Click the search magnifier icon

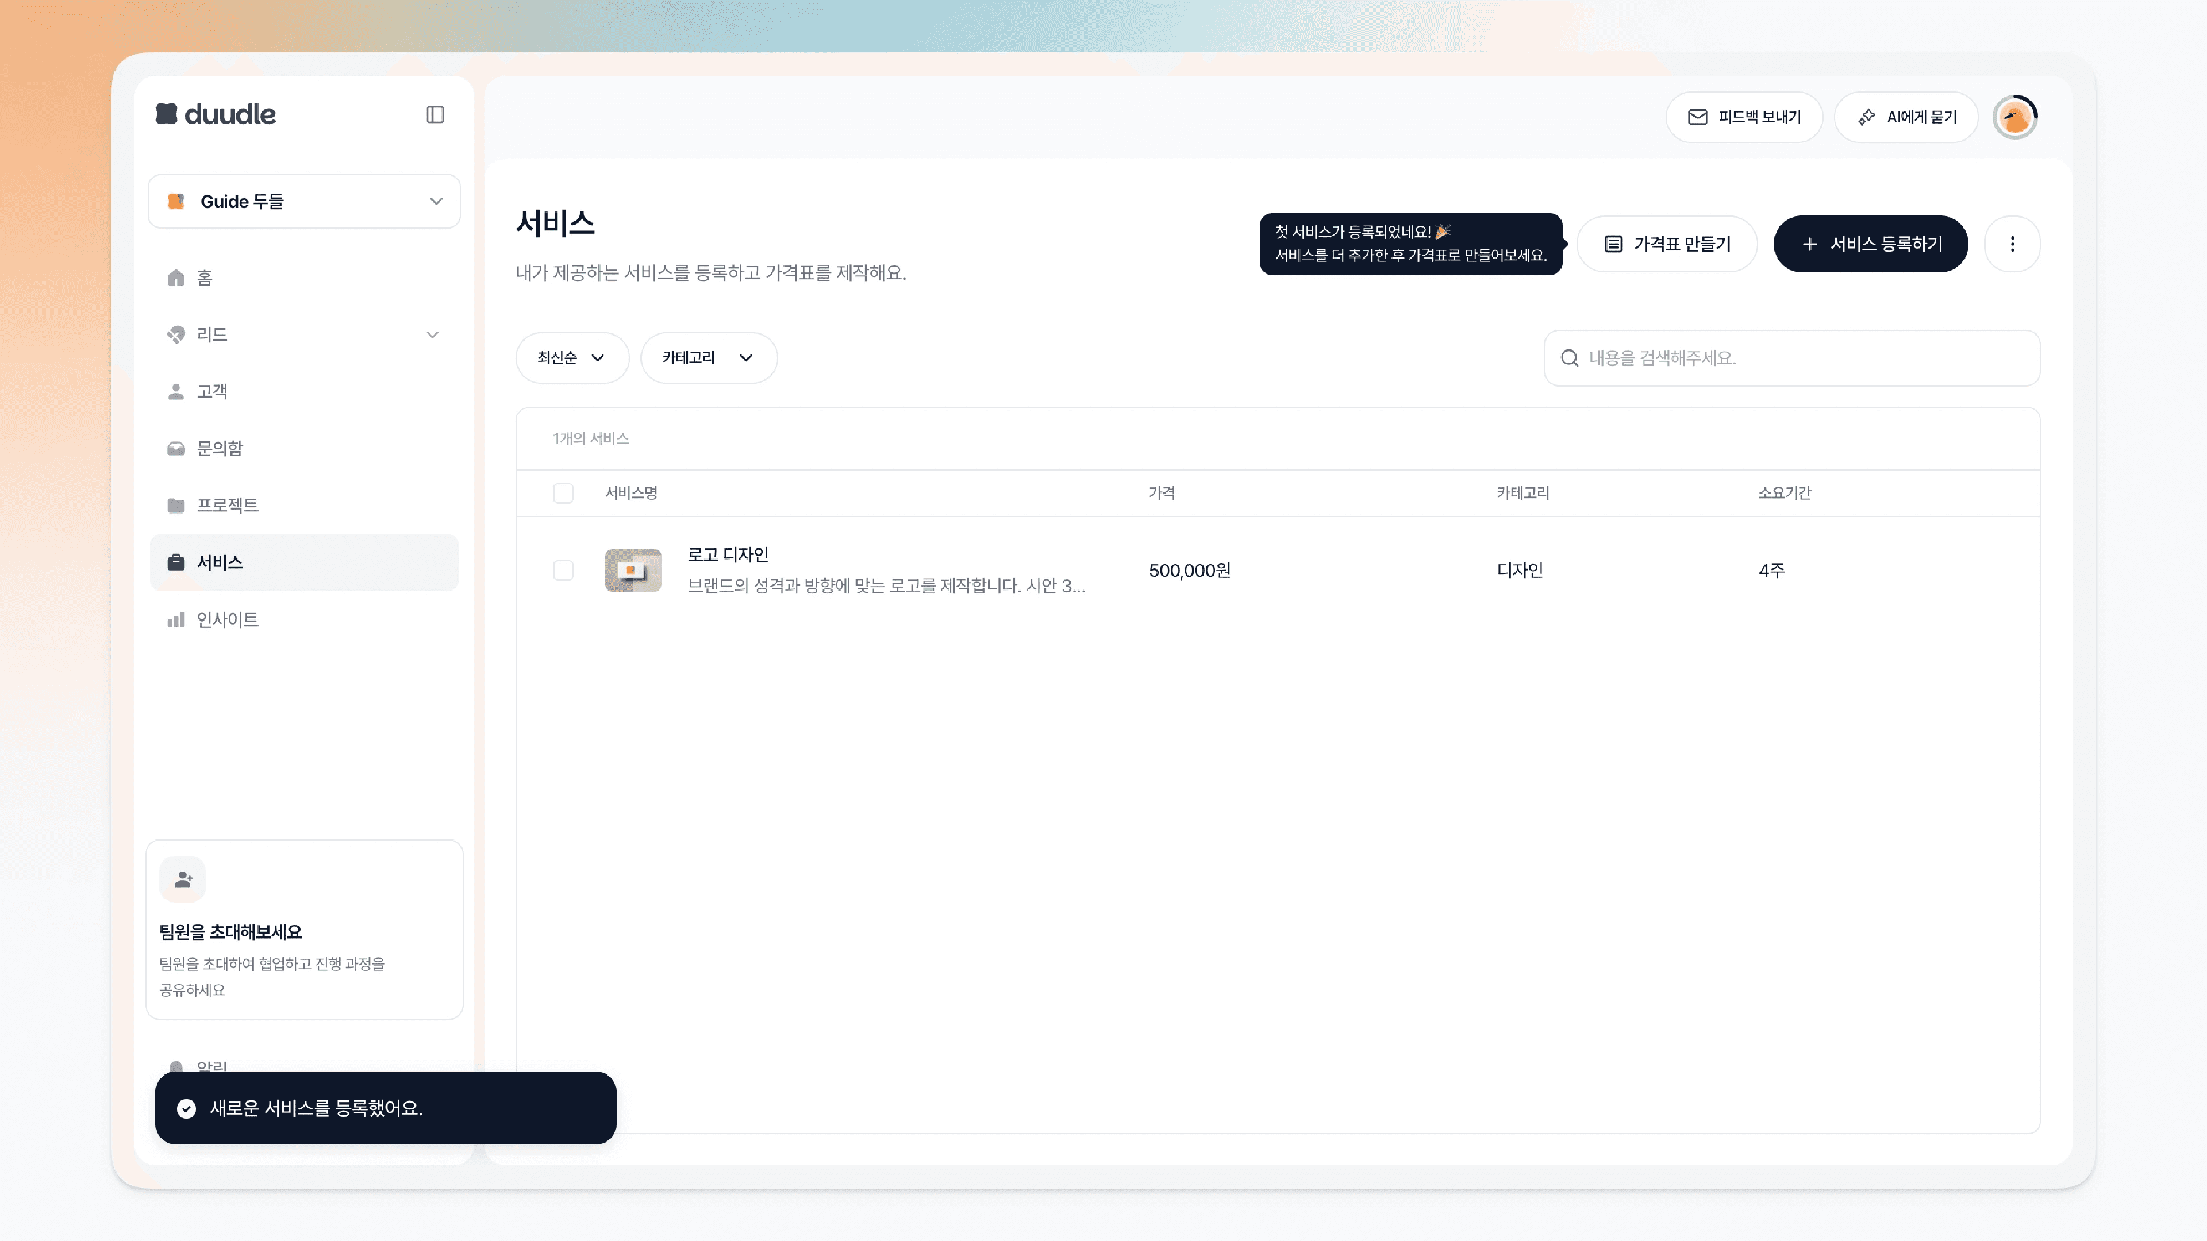(1570, 358)
